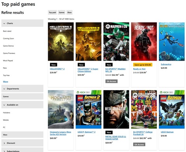Remove the Top paid filter chip
186x152 pixels.
click(52, 12)
